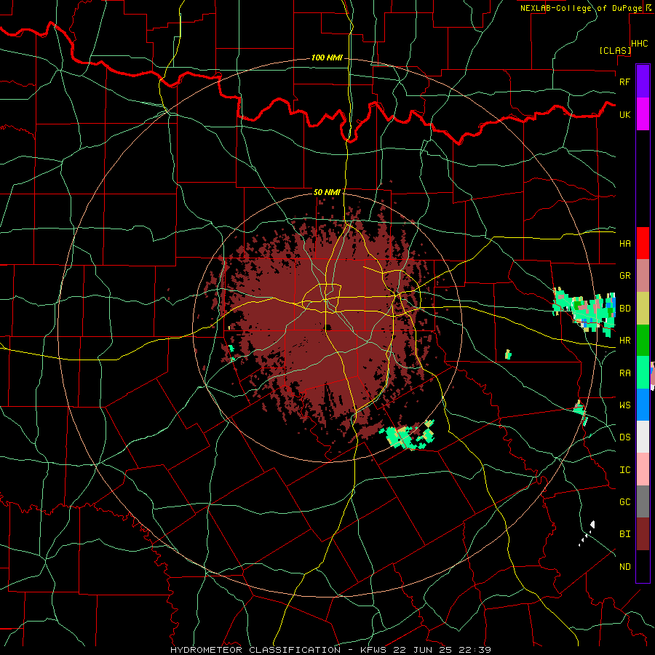655x655 pixels.
Task: Click the RA legend label
Action: [x=624, y=373]
